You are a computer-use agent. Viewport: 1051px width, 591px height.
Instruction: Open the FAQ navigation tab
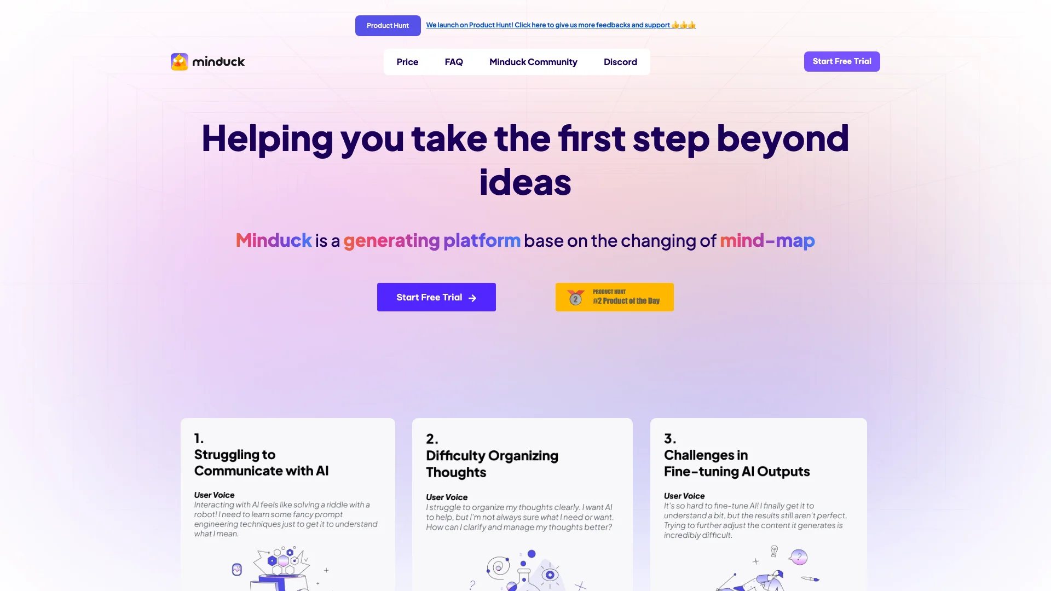(453, 61)
